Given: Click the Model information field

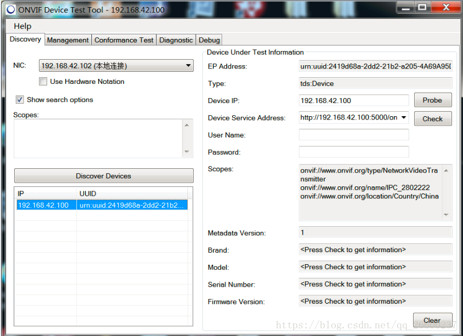Looking at the screenshot, I should coord(375,267).
